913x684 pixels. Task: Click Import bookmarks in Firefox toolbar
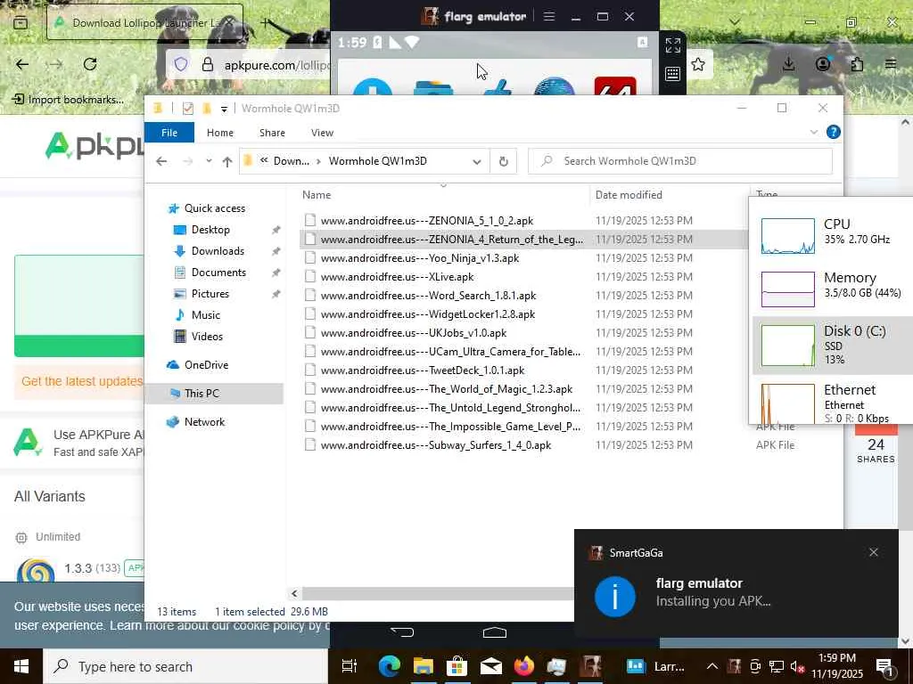68,100
